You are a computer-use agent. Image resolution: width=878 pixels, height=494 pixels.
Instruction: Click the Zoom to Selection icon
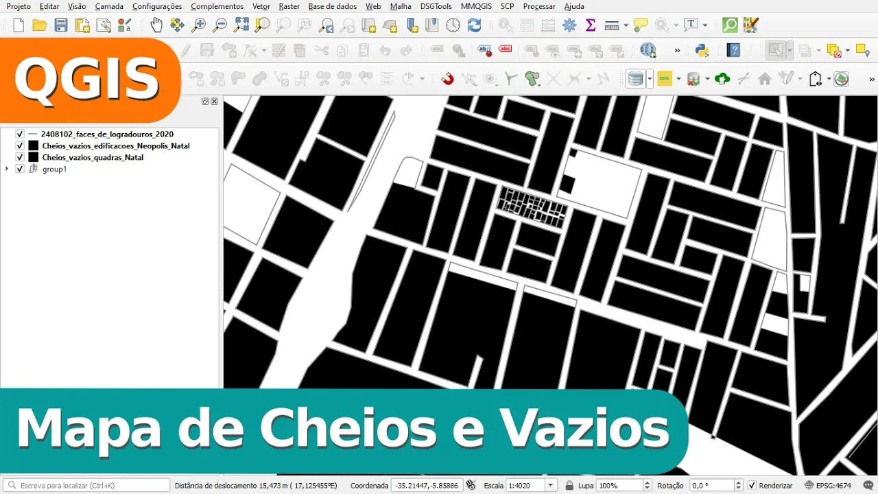[x=262, y=25]
